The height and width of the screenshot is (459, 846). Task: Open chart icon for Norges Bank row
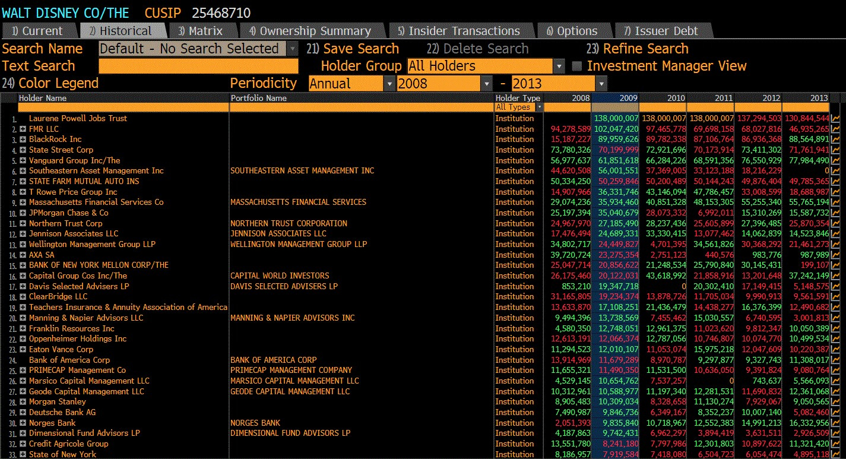(835, 423)
